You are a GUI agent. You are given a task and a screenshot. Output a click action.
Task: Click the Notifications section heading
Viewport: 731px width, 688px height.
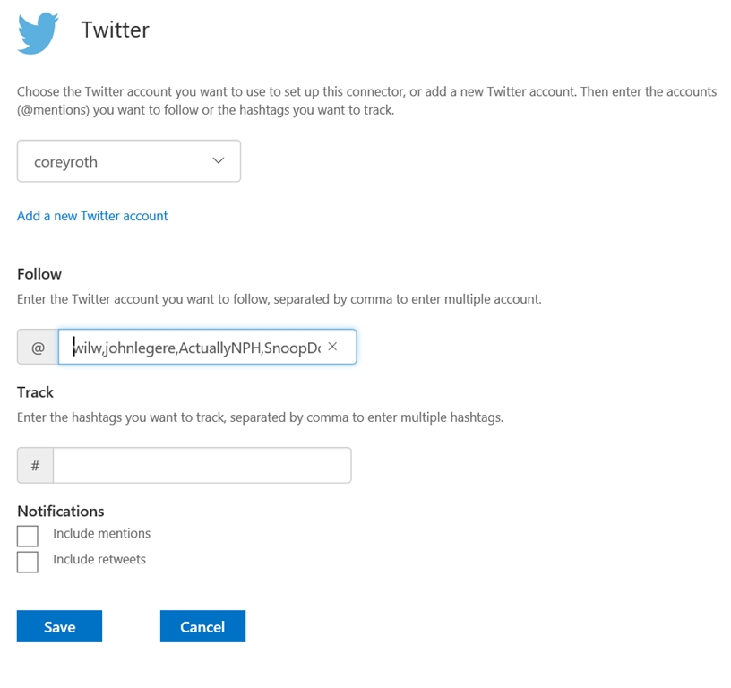(x=61, y=512)
